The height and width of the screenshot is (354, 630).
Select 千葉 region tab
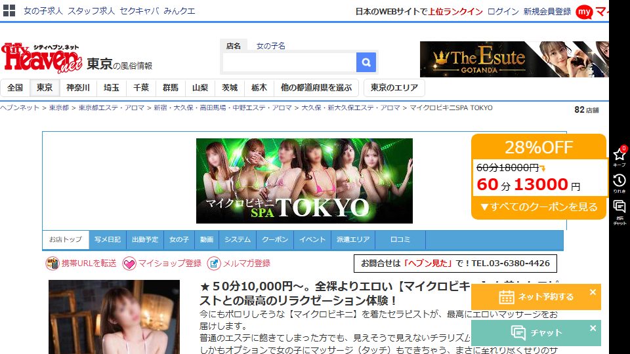point(141,88)
